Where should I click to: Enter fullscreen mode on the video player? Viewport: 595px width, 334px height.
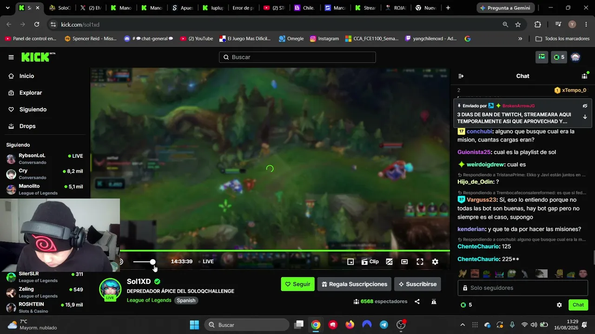pyautogui.click(x=420, y=262)
